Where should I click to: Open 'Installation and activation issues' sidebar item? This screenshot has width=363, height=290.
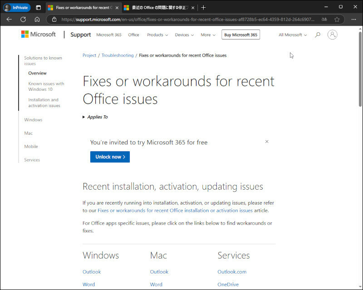pos(44,103)
